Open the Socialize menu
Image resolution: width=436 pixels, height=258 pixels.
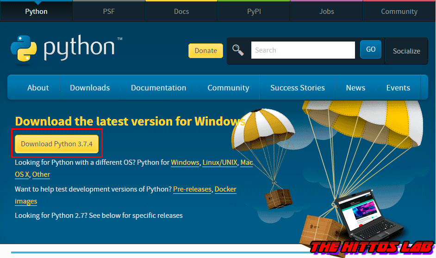click(x=406, y=51)
